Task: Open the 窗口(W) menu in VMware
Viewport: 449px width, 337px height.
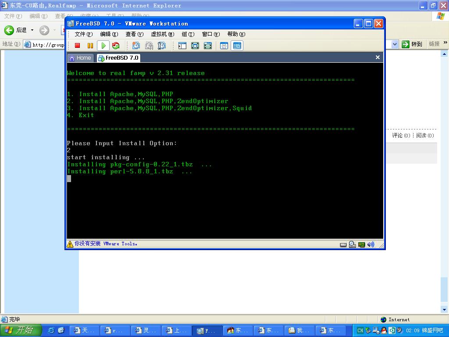Action: point(211,34)
